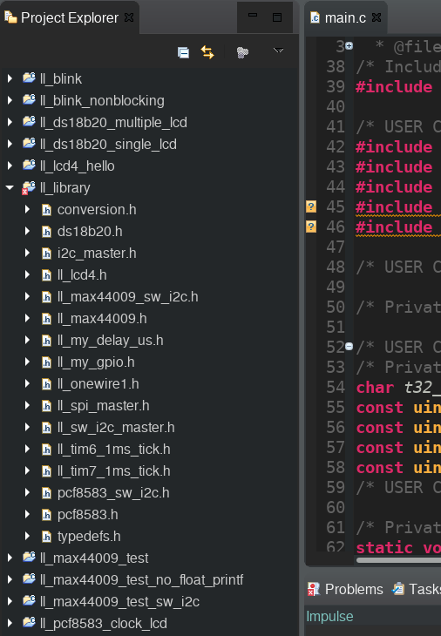Click line number 54 in the editor
The image size is (441, 636).
click(x=336, y=388)
